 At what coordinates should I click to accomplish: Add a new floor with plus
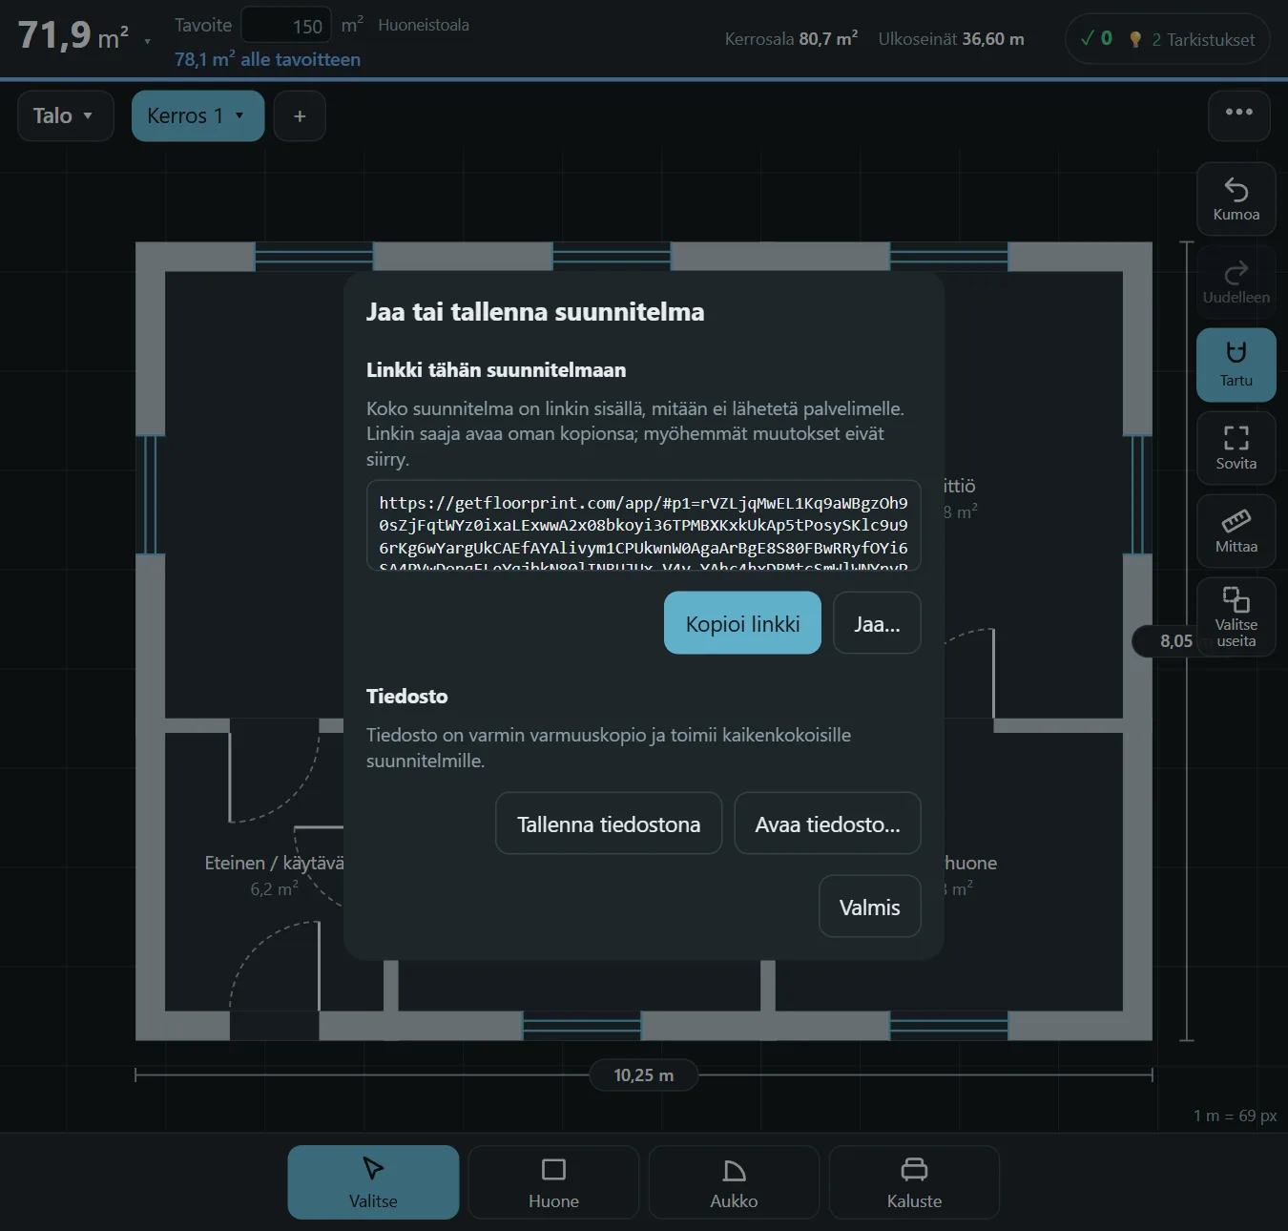pyautogui.click(x=300, y=115)
